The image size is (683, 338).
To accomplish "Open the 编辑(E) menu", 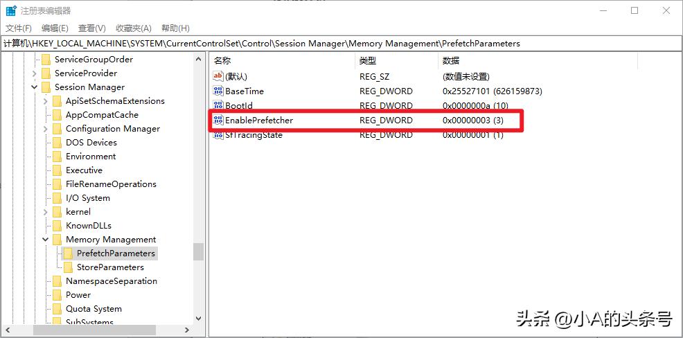I will click(55, 28).
